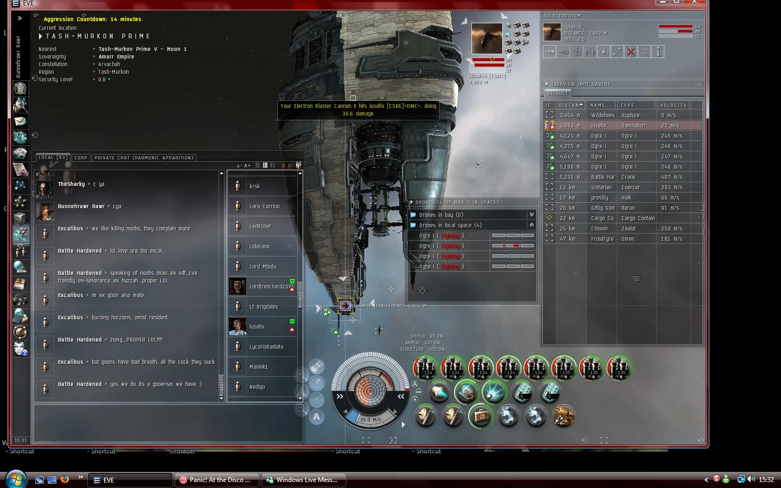Select the locked target lusafix portrait

[x=486, y=38]
